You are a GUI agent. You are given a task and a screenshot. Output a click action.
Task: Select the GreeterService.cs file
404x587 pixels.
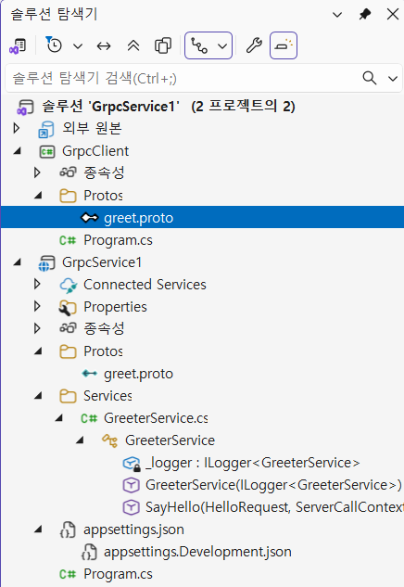coord(156,418)
